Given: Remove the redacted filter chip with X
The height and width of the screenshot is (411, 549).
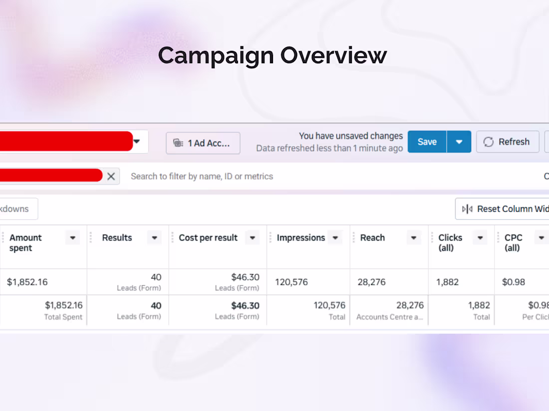Looking at the screenshot, I should click(111, 176).
